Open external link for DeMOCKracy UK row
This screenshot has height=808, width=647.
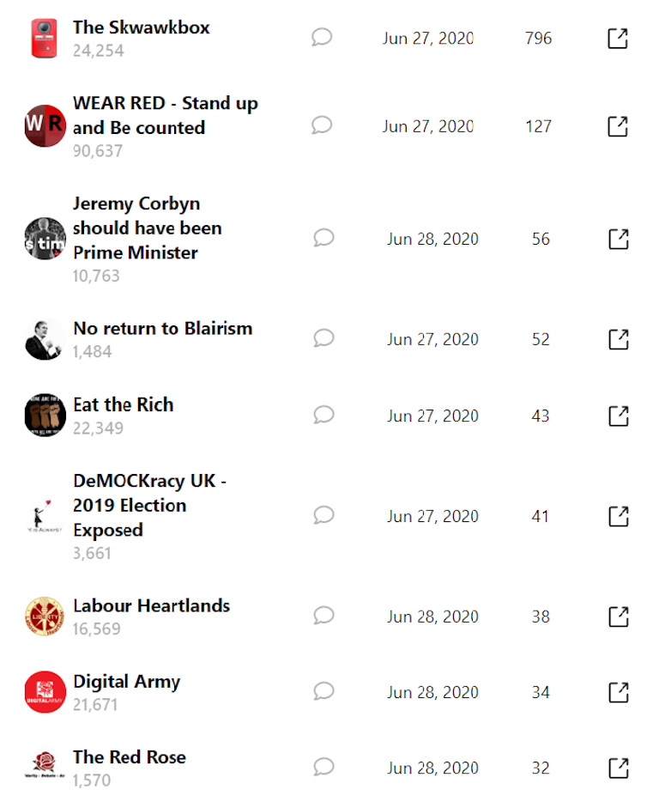[618, 516]
